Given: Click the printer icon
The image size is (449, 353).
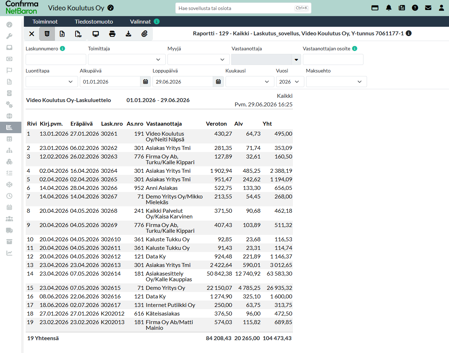Looking at the screenshot, I should point(112,34).
